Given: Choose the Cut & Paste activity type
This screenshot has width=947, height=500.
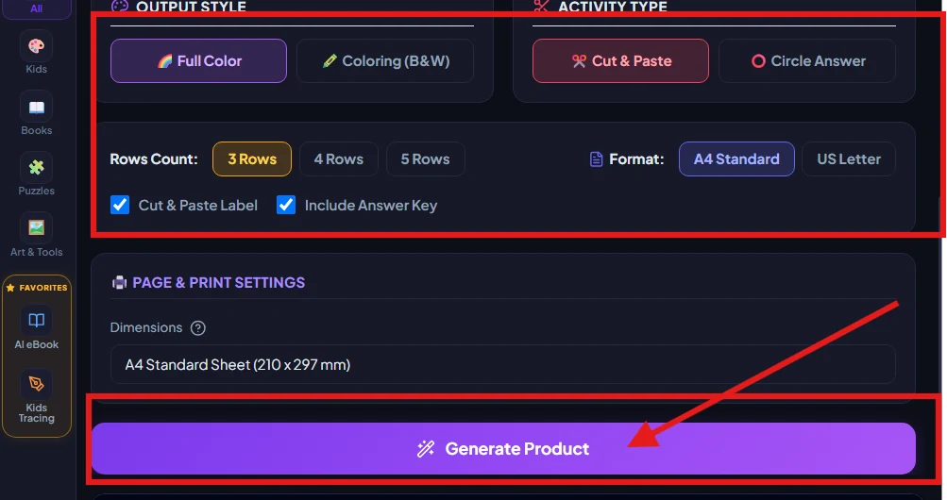Looking at the screenshot, I should [620, 61].
